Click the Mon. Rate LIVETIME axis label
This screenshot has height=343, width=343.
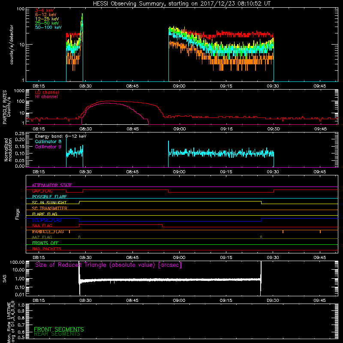[11, 322]
